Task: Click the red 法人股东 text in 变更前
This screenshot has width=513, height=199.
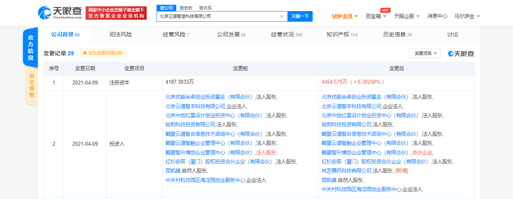Action: click(267, 152)
